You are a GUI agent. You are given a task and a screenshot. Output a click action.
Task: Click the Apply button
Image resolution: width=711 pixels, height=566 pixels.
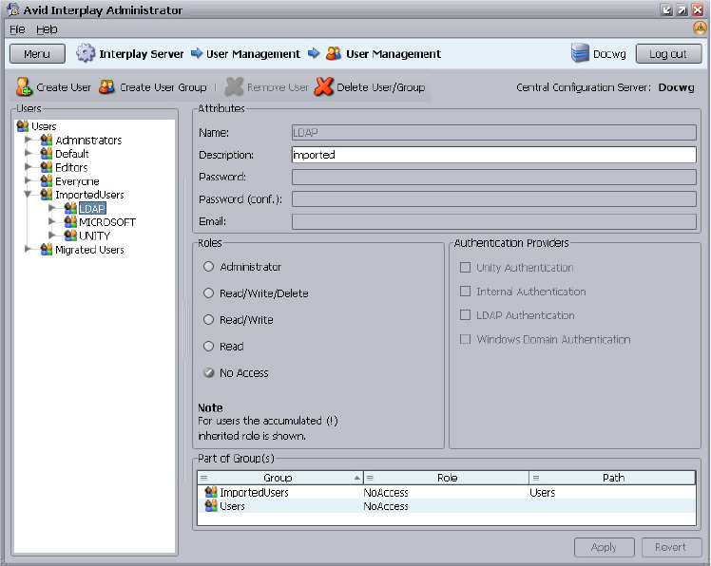click(604, 547)
